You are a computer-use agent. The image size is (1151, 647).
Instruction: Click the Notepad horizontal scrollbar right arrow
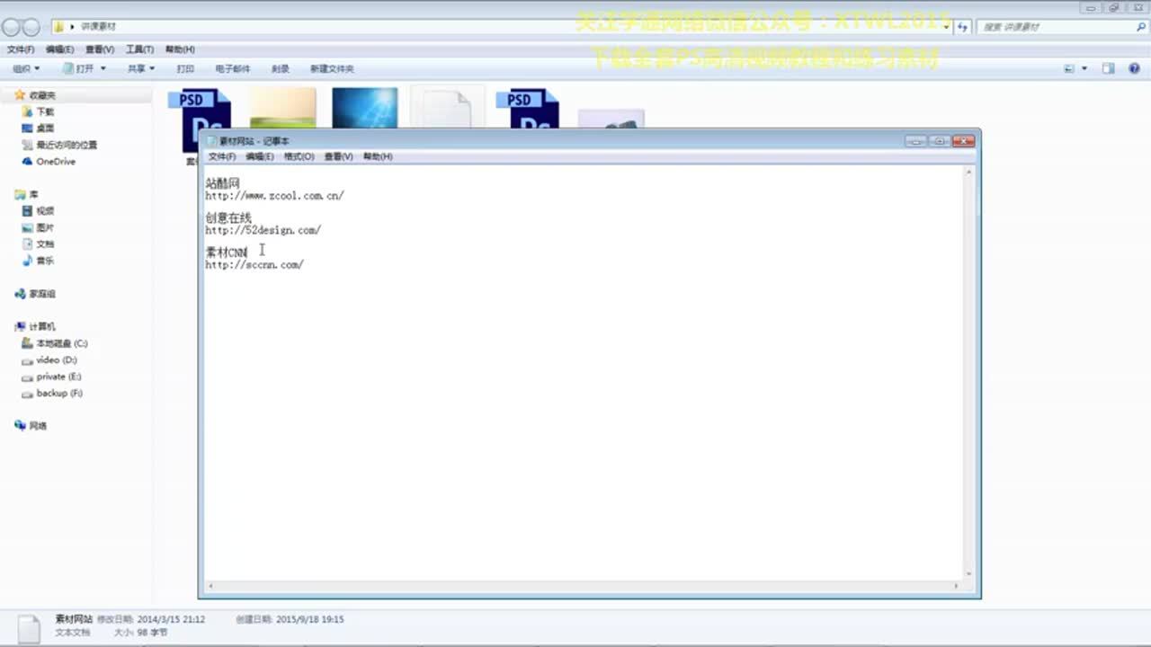[x=957, y=586]
